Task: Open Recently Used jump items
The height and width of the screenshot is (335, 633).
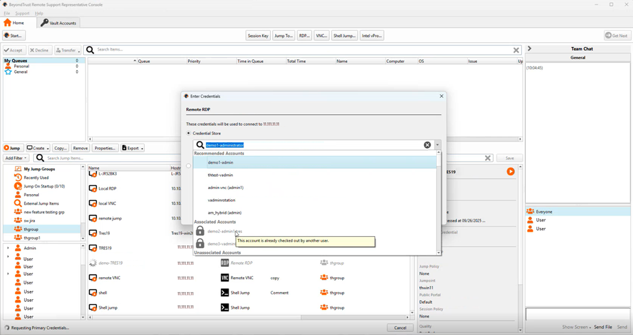Action: (x=36, y=177)
